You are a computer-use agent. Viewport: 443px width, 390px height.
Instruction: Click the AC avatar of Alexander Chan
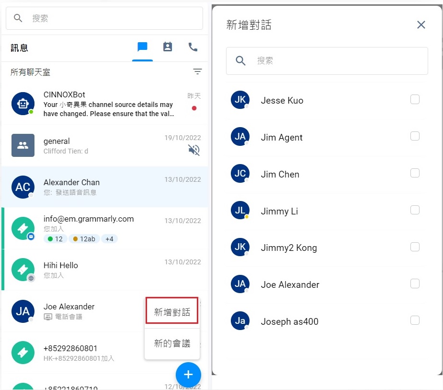[23, 187]
